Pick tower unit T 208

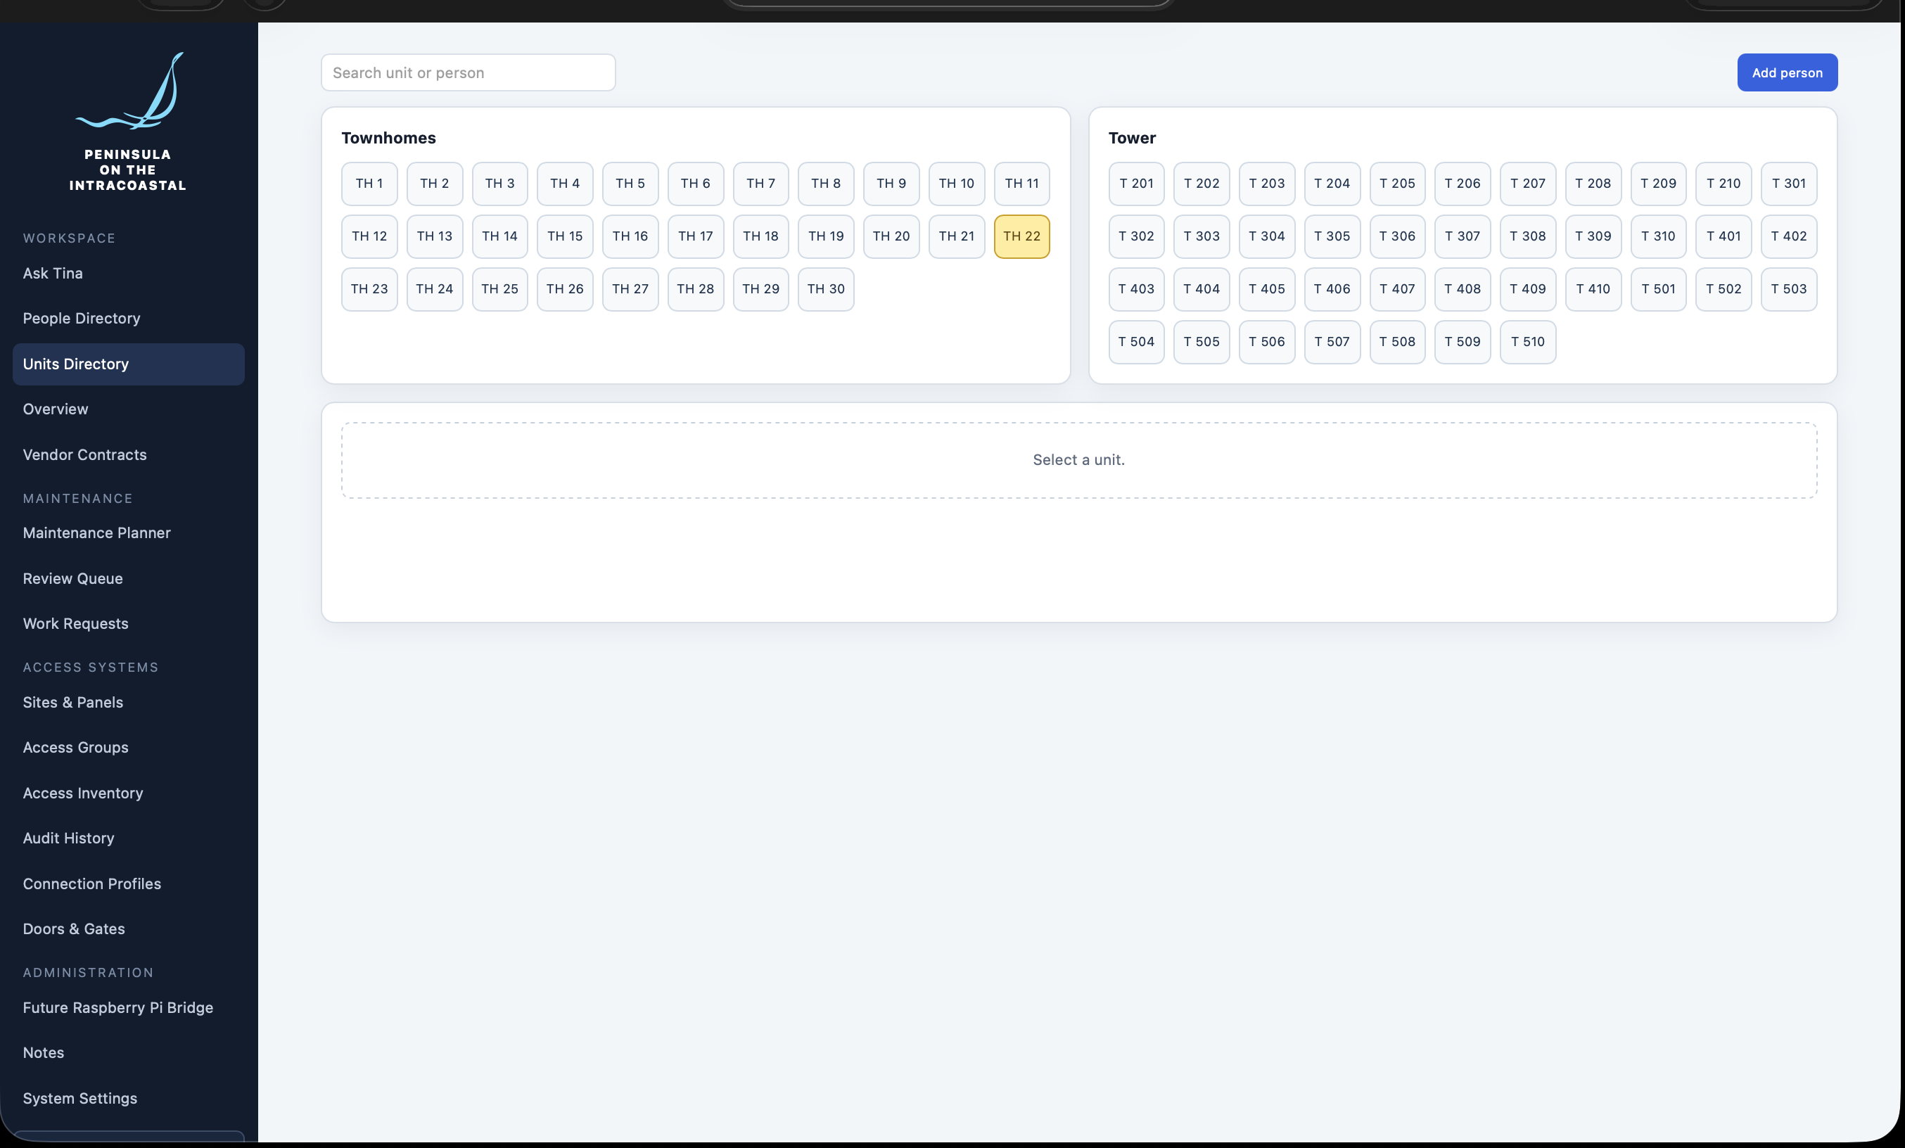coord(1593,183)
